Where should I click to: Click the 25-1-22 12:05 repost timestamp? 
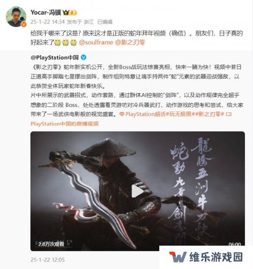(48, 260)
